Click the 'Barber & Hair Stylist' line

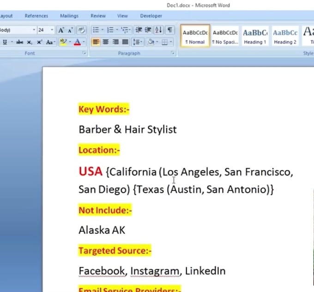coord(128,129)
